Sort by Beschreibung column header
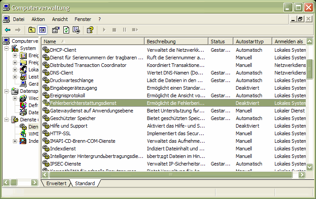 [x=176, y=41]
